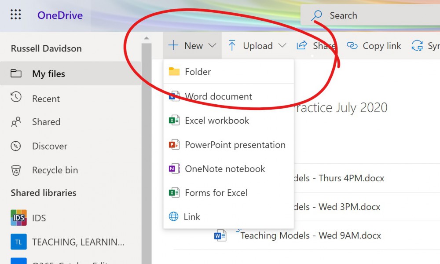Screen dimensions: 440x264
Task: Open the Microsoft 365 app launcher waffle icon
Action: tap(16, 15)
